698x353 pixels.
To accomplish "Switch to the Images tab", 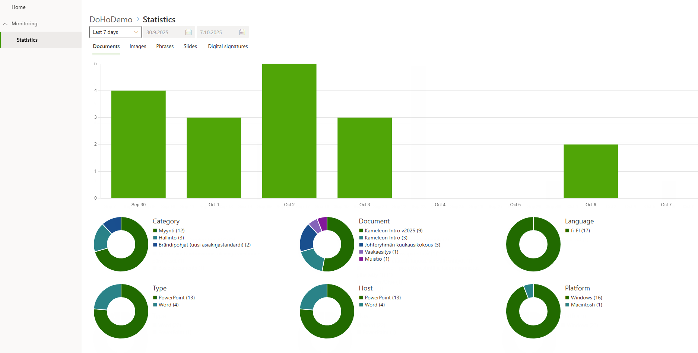I will point(138,47).
